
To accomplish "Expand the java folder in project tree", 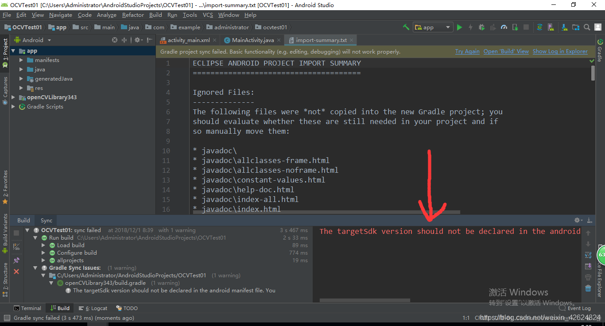I will tap(21, 69).
